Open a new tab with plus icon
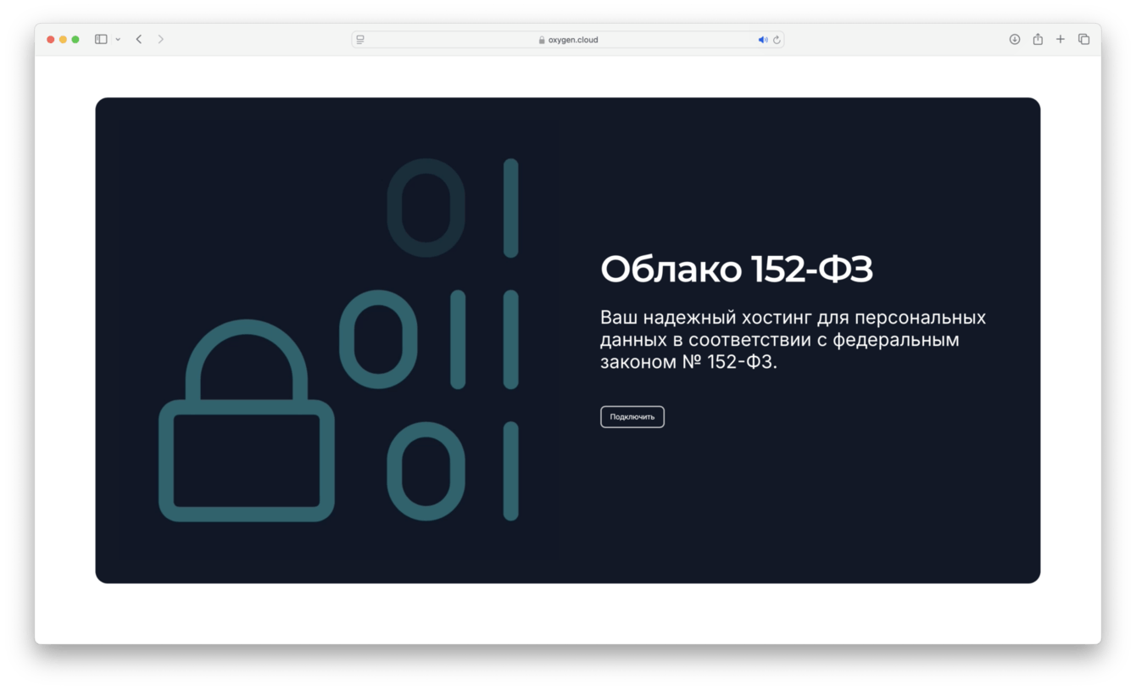This screenshot has height=690, width=1136. click(x=1061, y=39)
